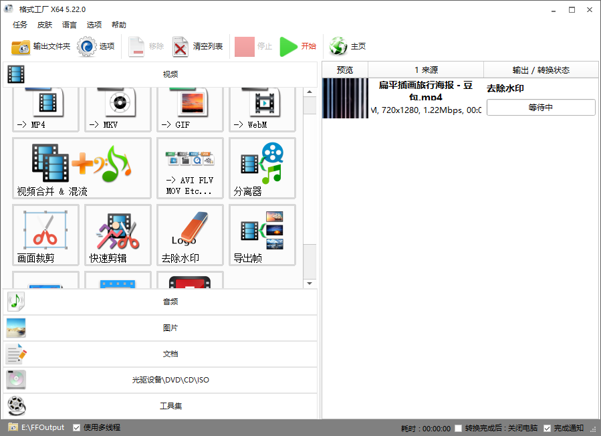Enable 转换完成后：关闭电脑 checkbox
This screenshot has height=436, width=601.
point(458,428)
